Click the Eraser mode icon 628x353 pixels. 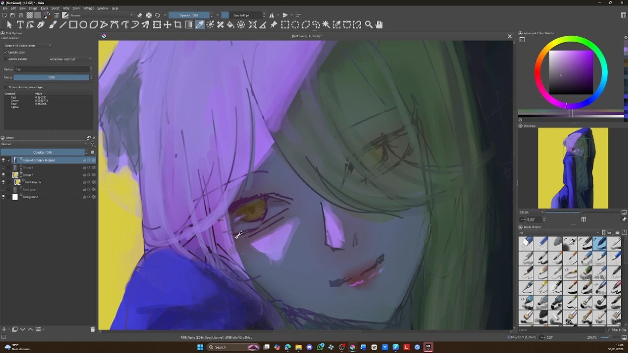(x=140, y=15)
